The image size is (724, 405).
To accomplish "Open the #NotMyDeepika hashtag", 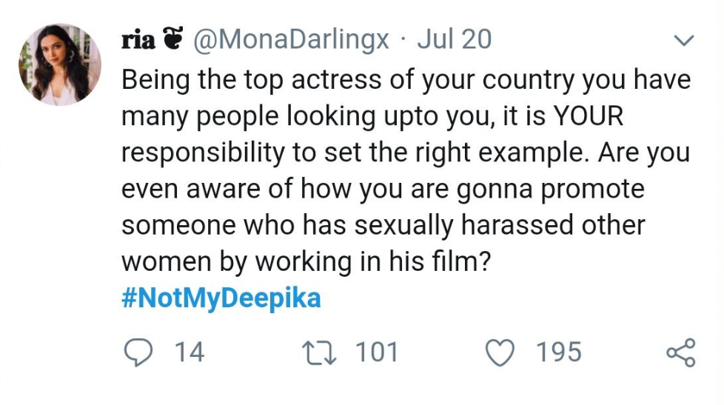I will pyautogui.click(x=221, y=298).
